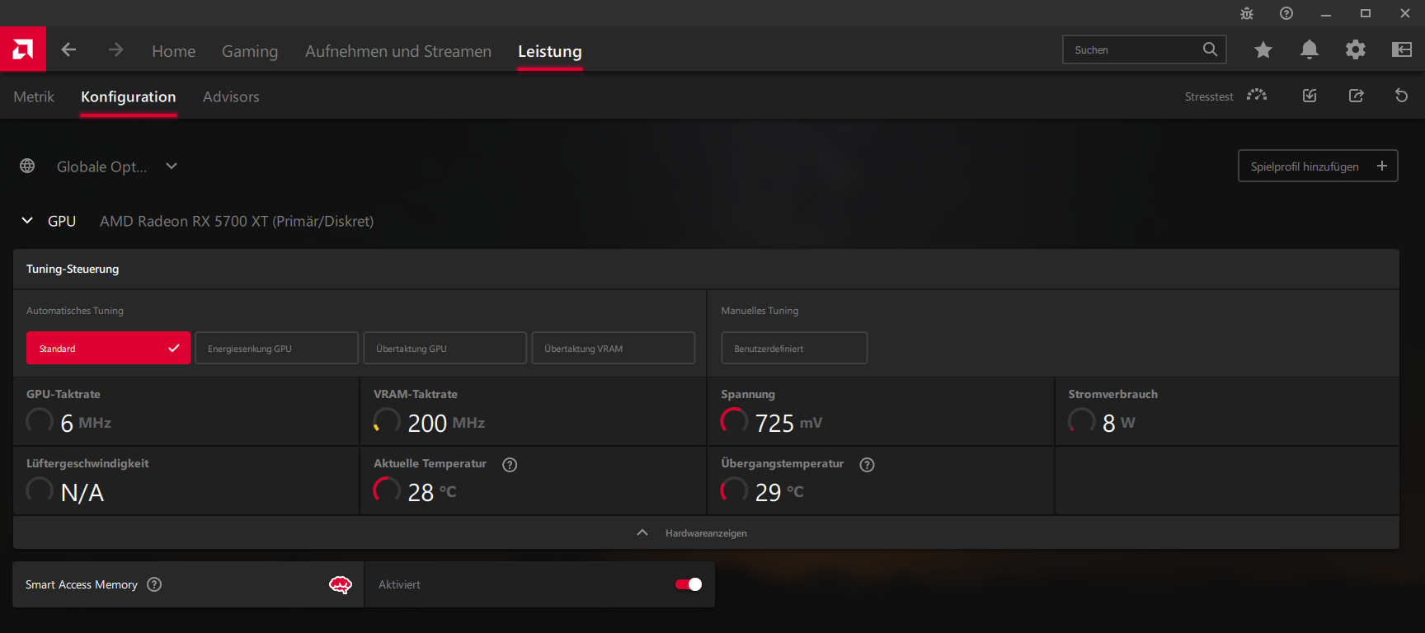Click the 28 °C temperature value
This screenshot has height=633, width=1425.
432,492
